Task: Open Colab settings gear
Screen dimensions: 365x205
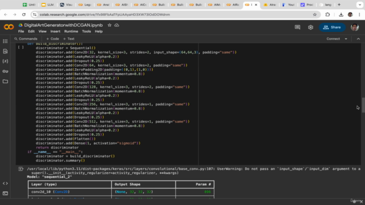Action: [310, 27]
